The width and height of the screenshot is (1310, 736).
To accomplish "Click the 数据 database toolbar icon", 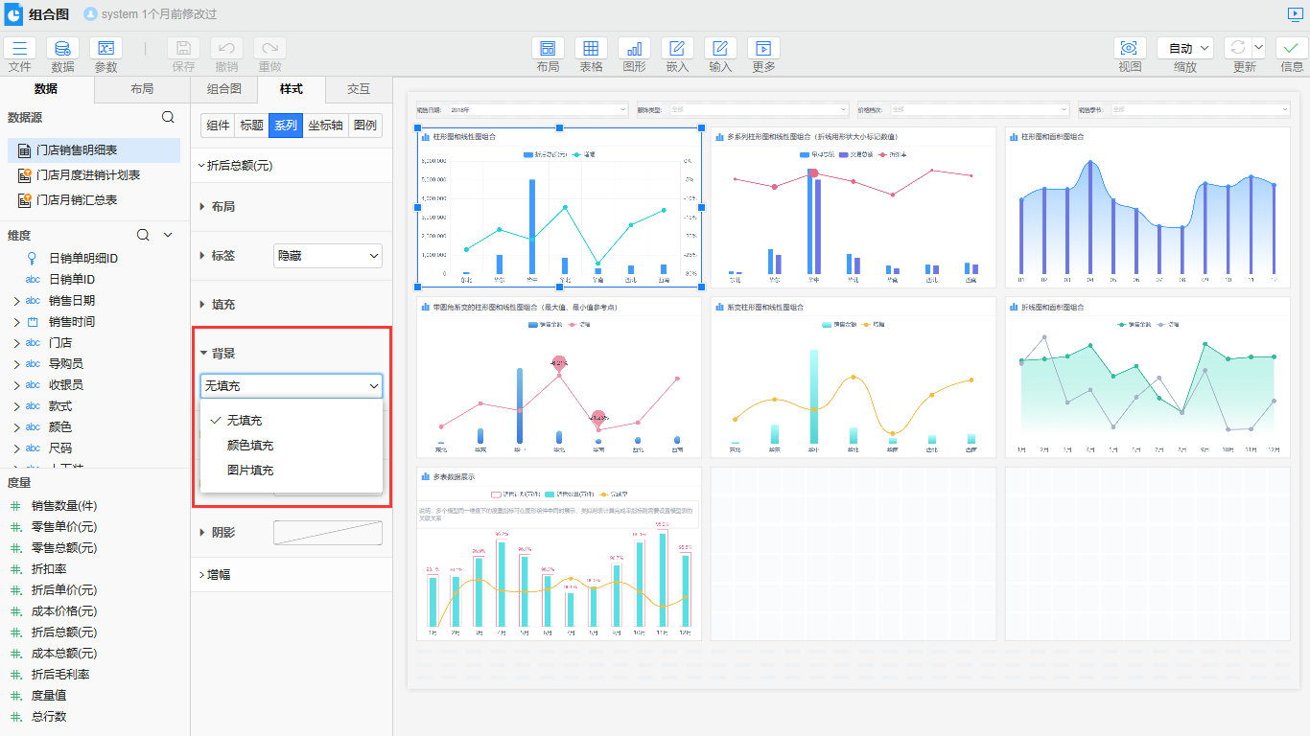I will pos(62,49).
